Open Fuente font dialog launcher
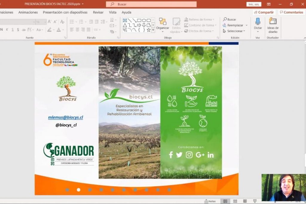The image size is (306, 204). (65, 37)
